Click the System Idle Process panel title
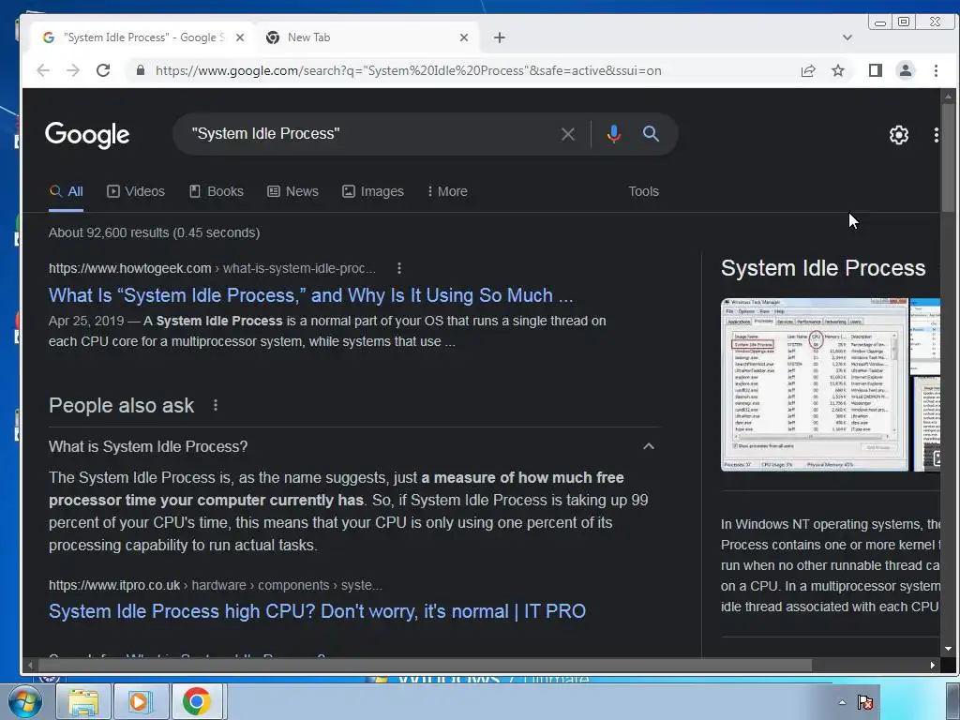The image size is (960, 720). [823, 268]
